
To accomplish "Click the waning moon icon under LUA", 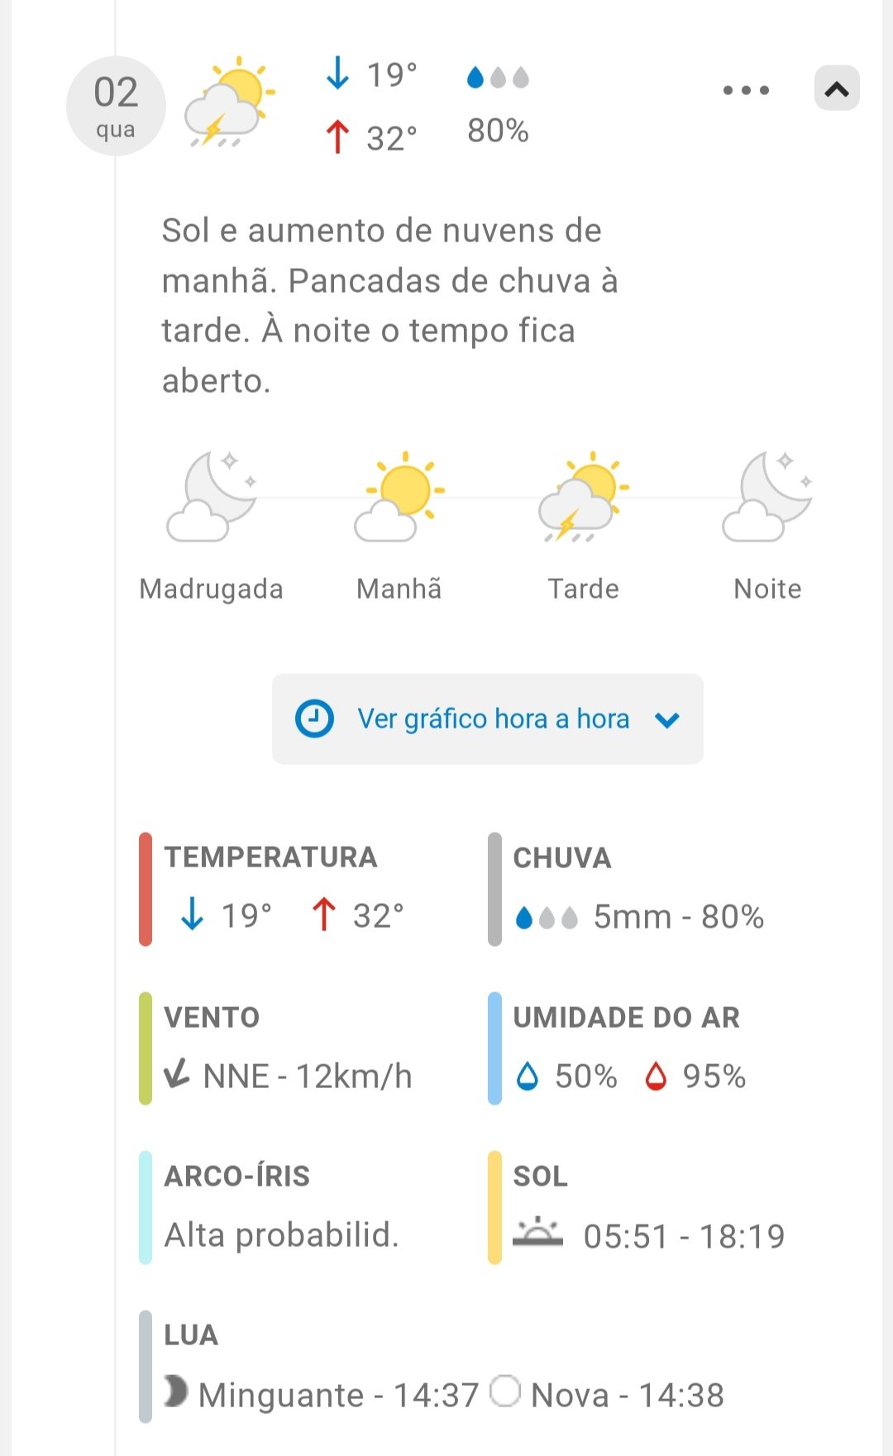I will coord(175,1391).
